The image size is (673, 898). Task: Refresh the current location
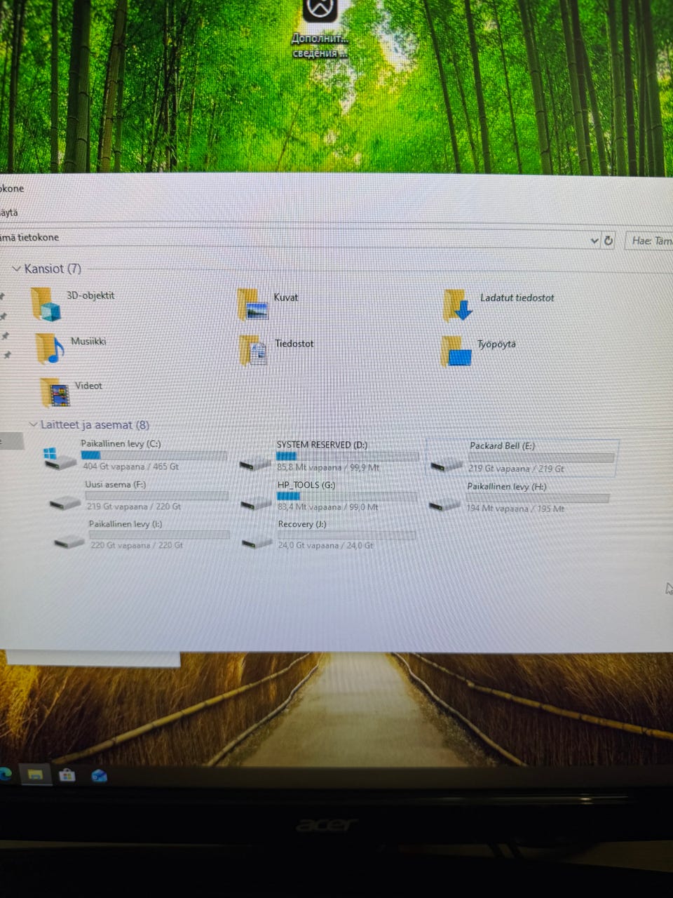(x=609, y=240)
